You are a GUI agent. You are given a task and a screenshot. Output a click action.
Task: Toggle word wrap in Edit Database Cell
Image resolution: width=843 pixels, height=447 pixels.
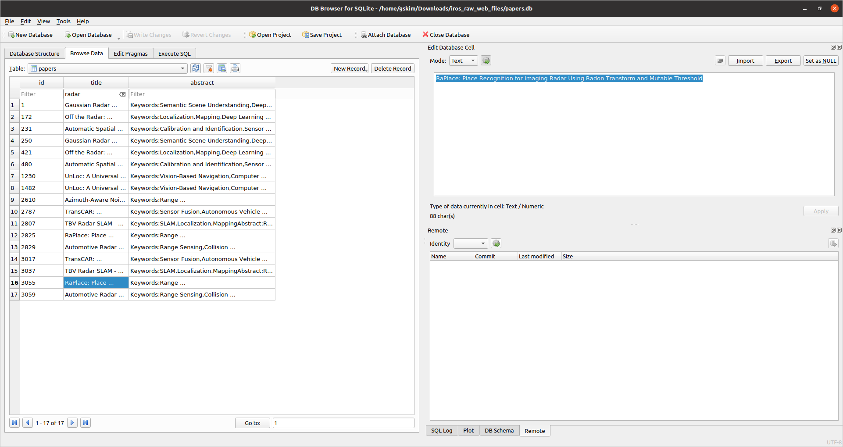pos(720,60)
